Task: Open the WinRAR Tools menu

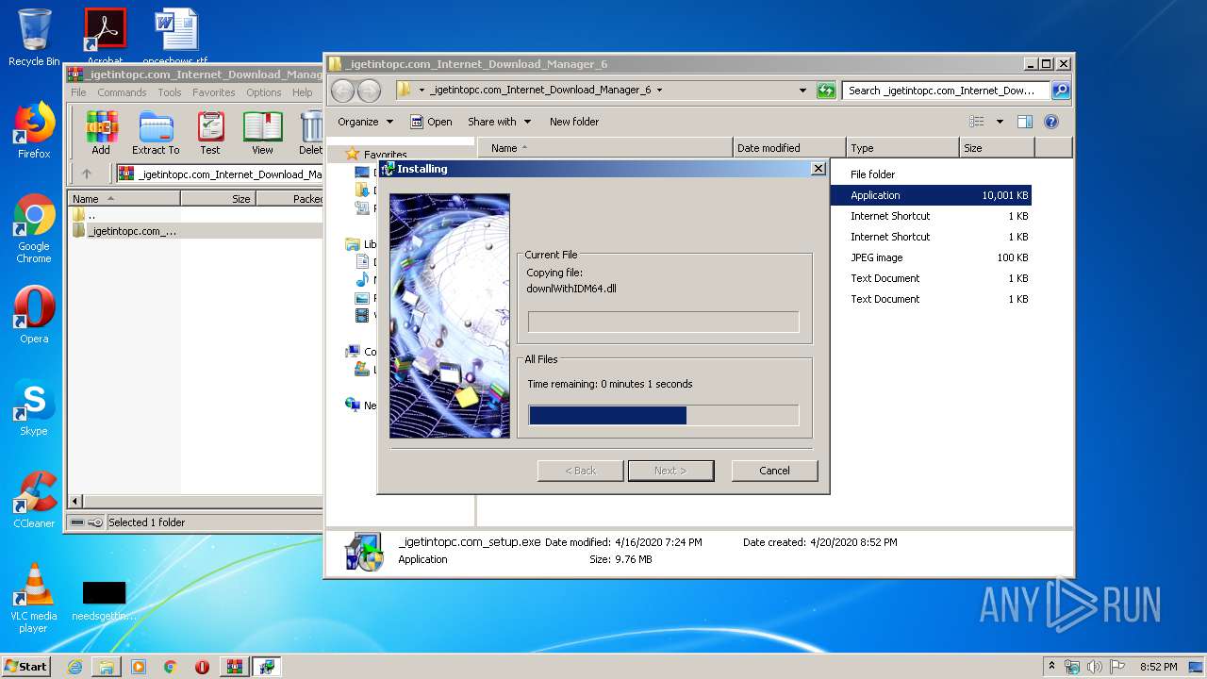Action: point(170,92)
